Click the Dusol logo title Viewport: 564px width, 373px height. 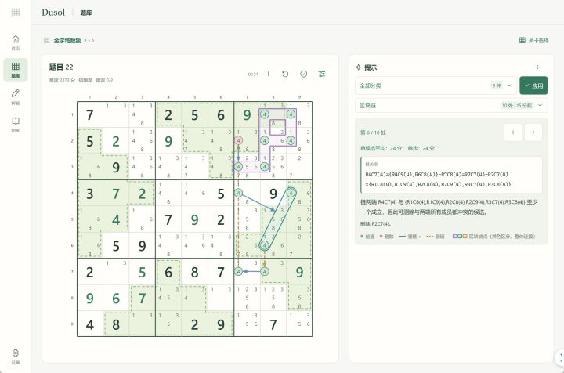pyautogui.click(x=53, y=13)
